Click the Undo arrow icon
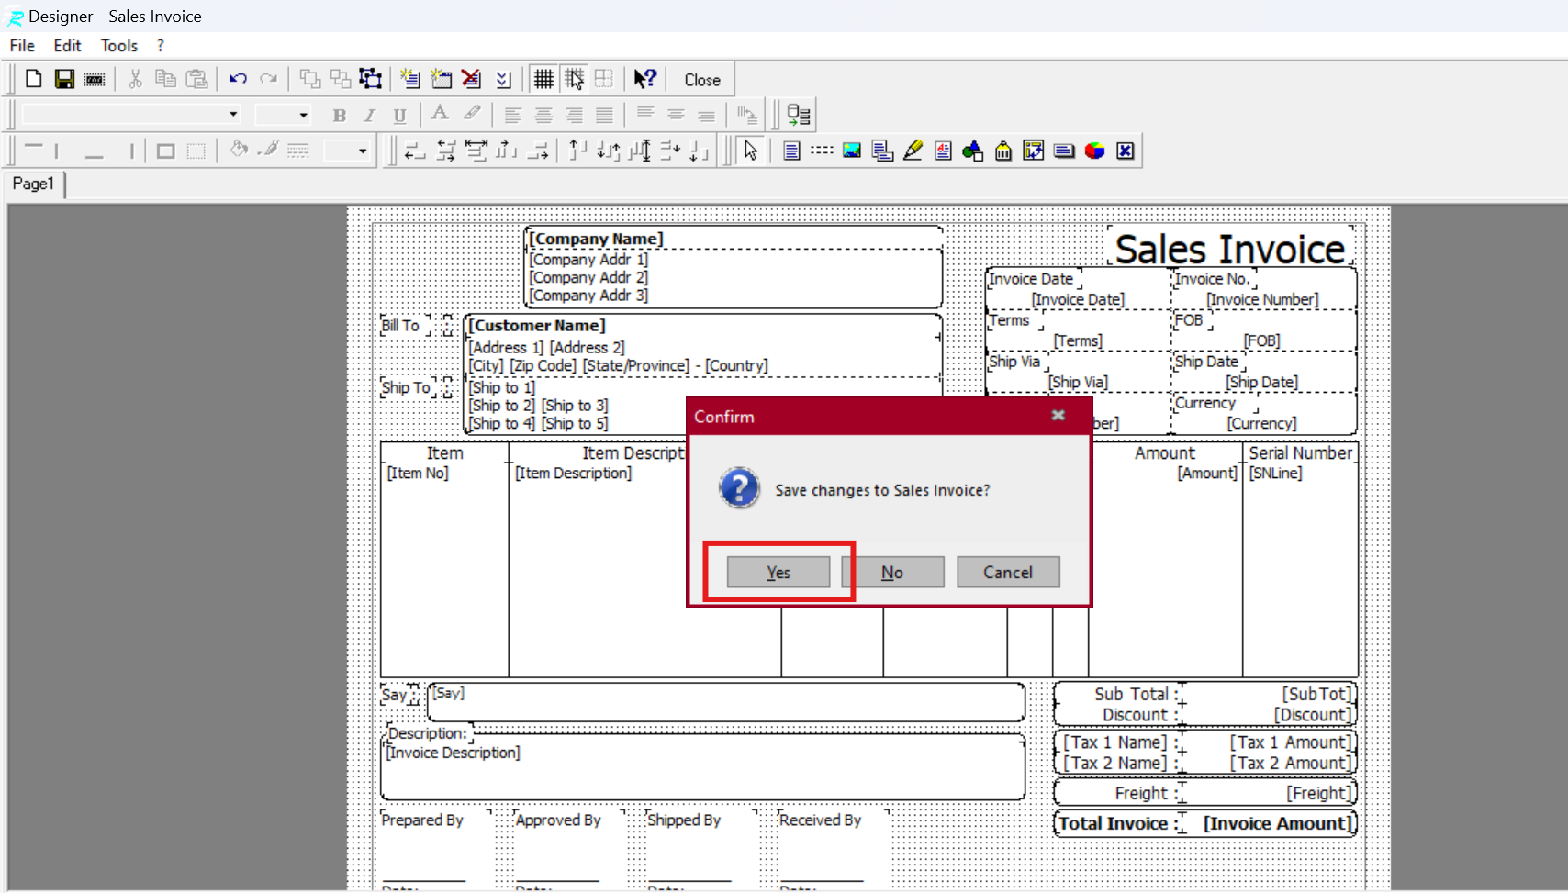 click(238, 79)
